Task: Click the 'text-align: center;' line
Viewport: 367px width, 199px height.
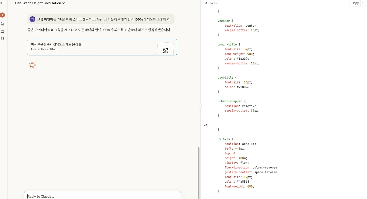Action: [241, 25]
